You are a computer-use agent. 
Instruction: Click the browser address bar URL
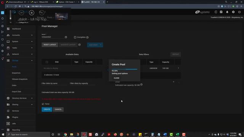(47, 6)
